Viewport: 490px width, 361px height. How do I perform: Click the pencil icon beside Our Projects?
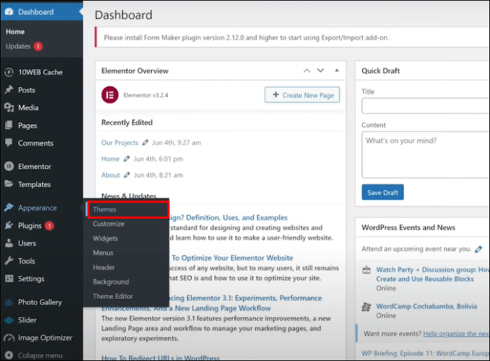pyautogui.click(x=145, y=143)
